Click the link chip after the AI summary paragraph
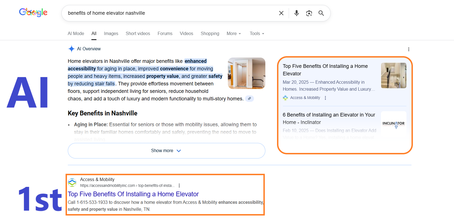 coord(250,98)
